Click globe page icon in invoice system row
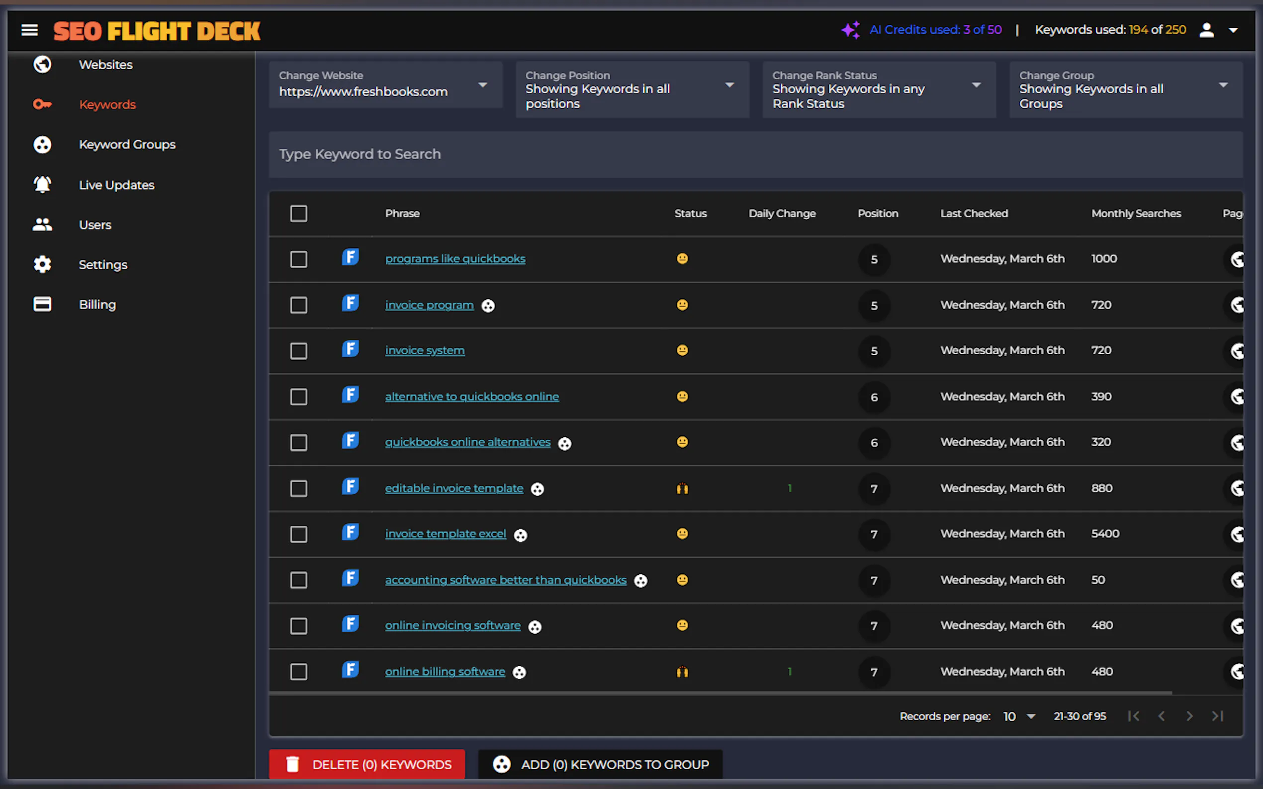The height and width of the screenshot is (789, 1263). (x=1237, y=351)
